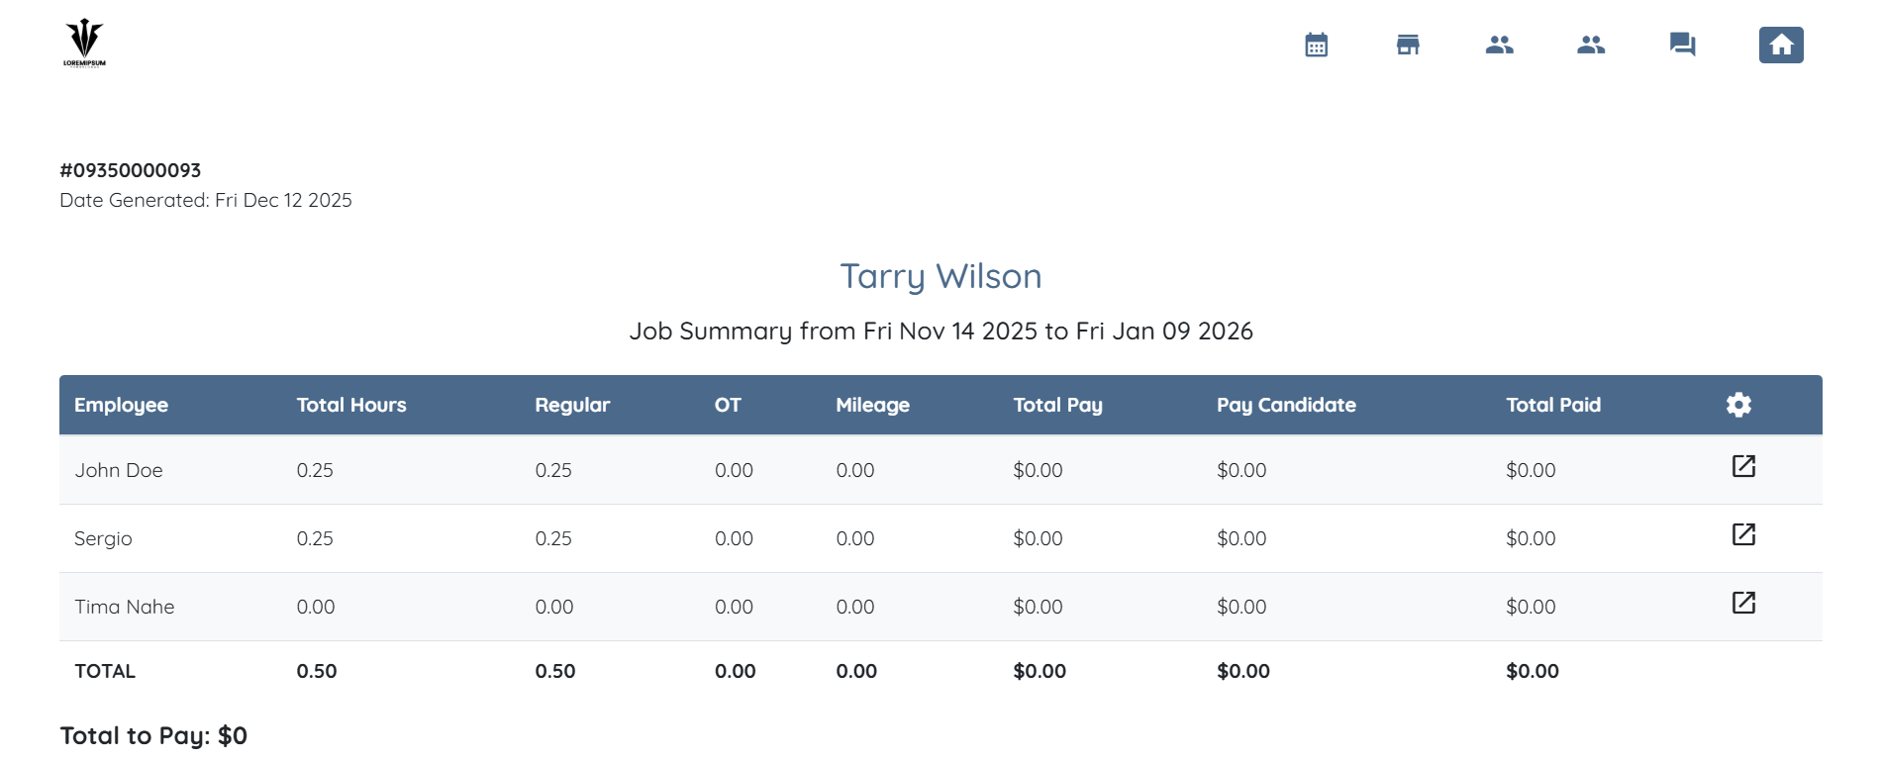Click the Employee column header

(x=121, y=405)
